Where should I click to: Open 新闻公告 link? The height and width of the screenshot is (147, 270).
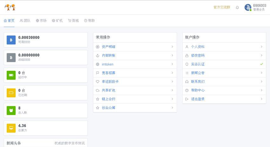coord(198,73)
